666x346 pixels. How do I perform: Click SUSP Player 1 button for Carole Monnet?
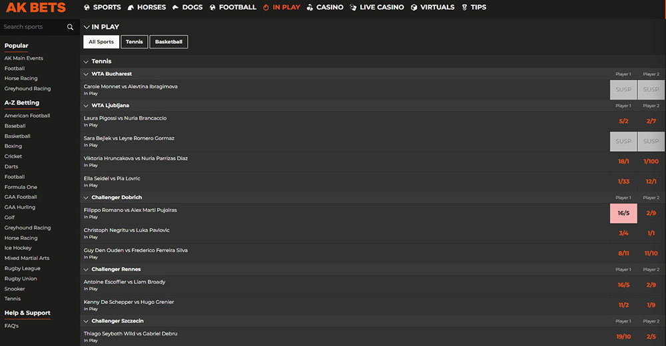click(x=623, y=90)
